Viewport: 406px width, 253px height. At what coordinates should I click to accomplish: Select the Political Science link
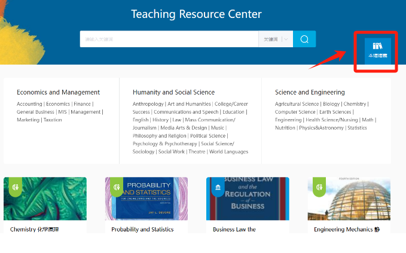point(207,136)
